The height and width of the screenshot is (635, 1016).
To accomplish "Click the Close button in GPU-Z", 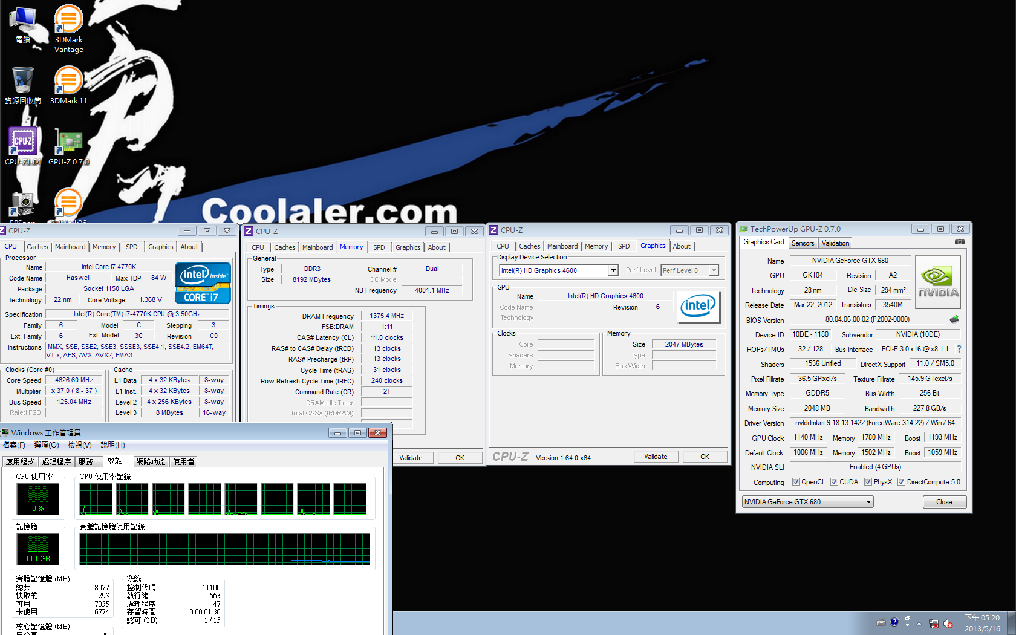I will tap(944, 502).
